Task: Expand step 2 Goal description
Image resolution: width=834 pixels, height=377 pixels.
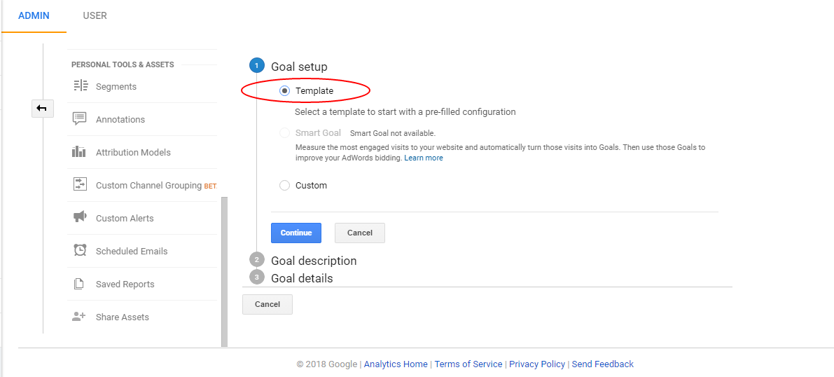Action: [x=314, y=261]
